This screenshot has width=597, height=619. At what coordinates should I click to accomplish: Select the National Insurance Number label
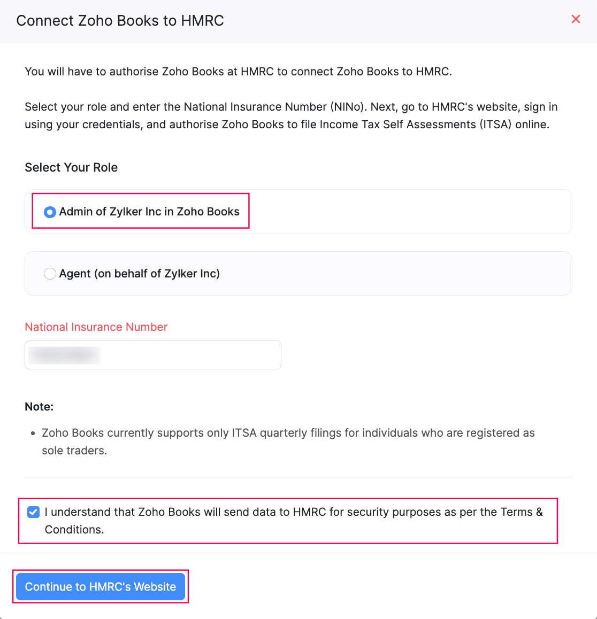[96, 327]
